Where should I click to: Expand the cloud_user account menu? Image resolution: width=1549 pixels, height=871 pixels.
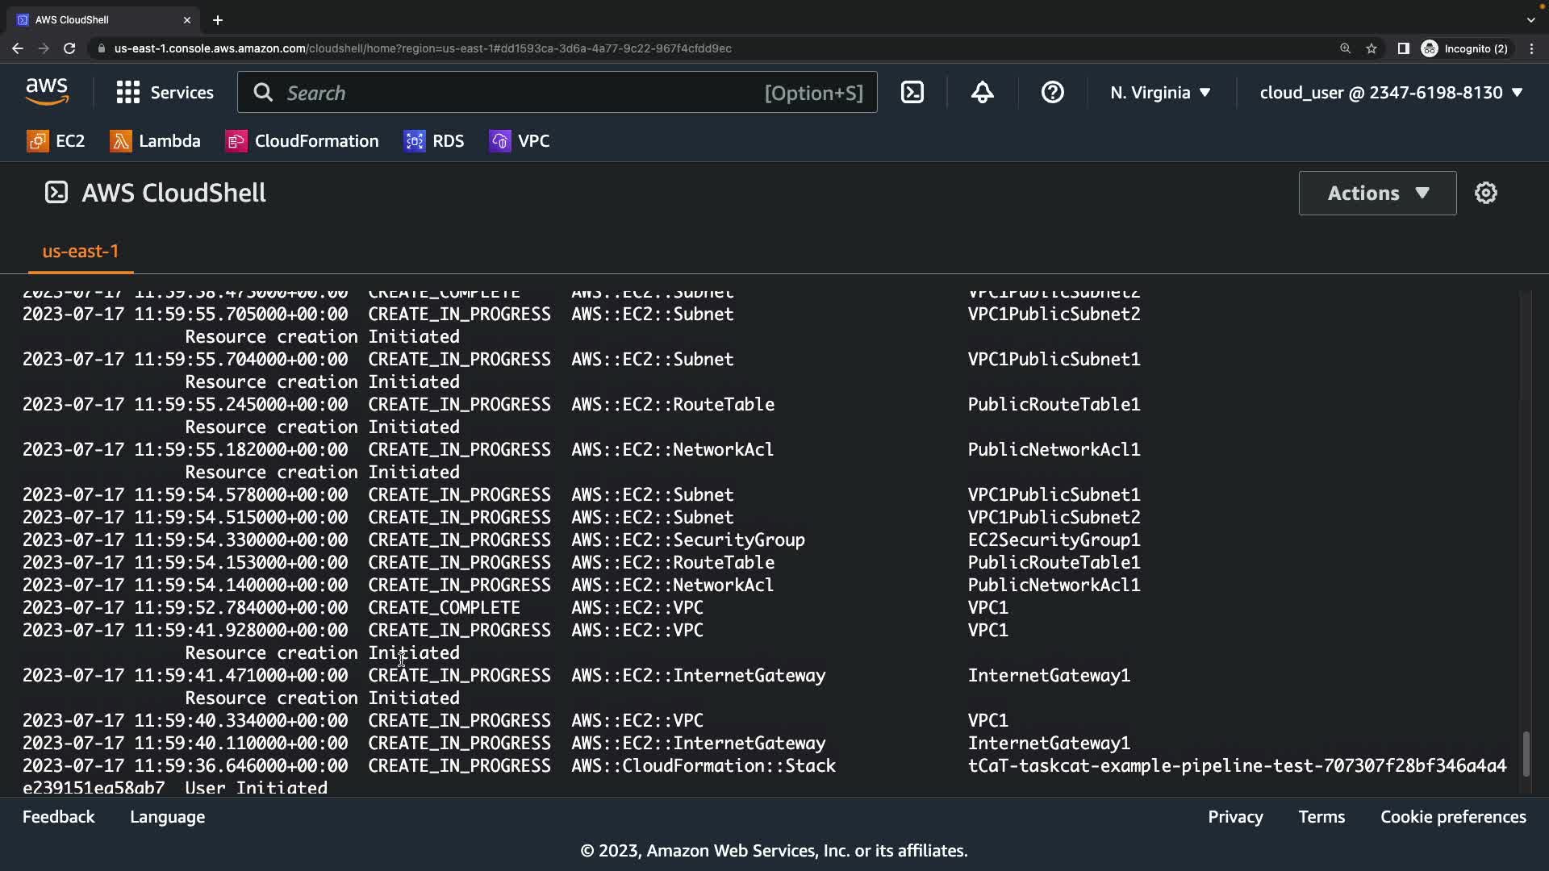tap(1391, 93)
